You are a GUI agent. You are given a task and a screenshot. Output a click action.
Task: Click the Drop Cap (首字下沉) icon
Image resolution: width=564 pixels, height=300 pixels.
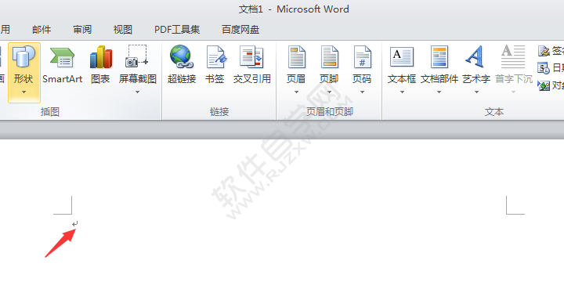[513, 57]
